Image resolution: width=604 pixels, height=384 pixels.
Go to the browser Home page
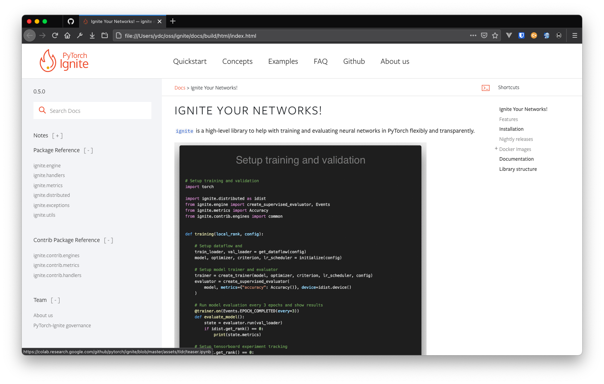67,35
